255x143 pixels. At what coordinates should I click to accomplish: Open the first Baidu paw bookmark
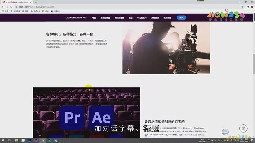click(15, 11)
